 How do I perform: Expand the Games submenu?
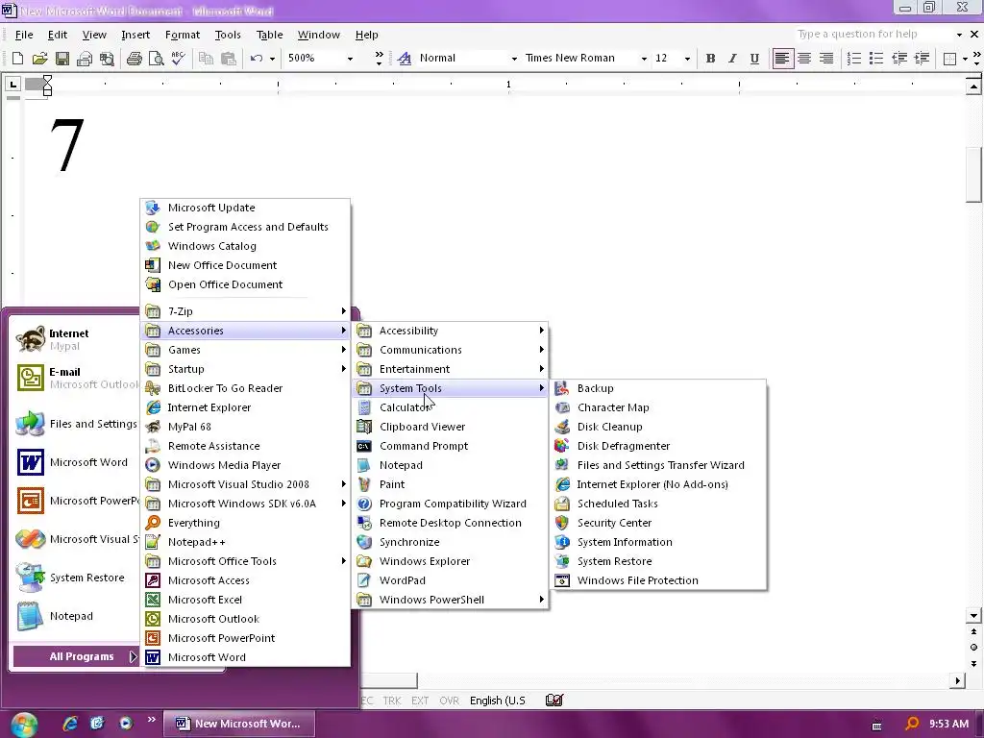[x=246, y=350]
